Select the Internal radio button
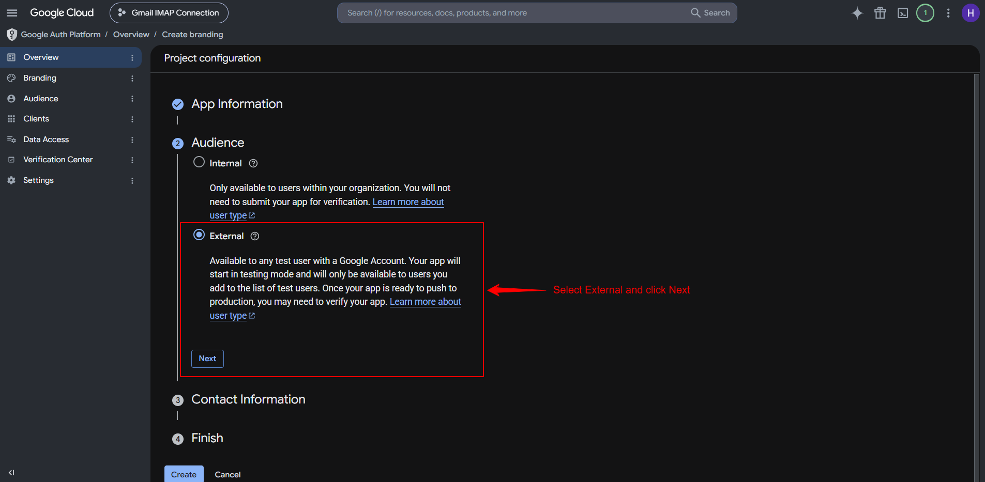Image resolution: width=985 pixels, height=482 pixels. pos(199,162)
